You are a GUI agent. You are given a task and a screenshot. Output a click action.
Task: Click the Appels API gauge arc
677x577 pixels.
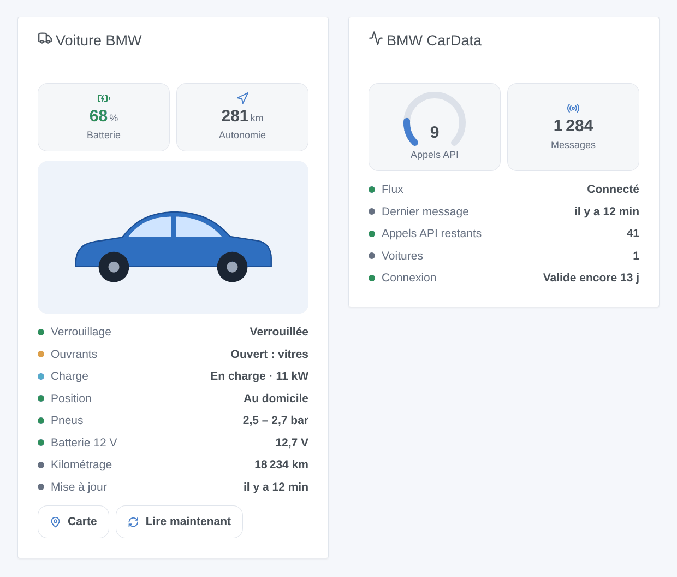pyautogui.click(x=435, y=119)
